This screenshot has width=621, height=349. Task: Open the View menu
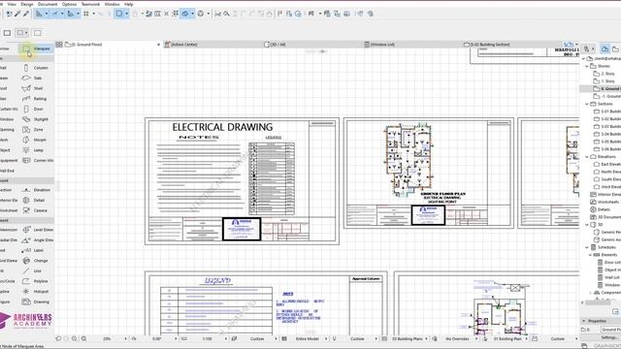click(12, 4)
